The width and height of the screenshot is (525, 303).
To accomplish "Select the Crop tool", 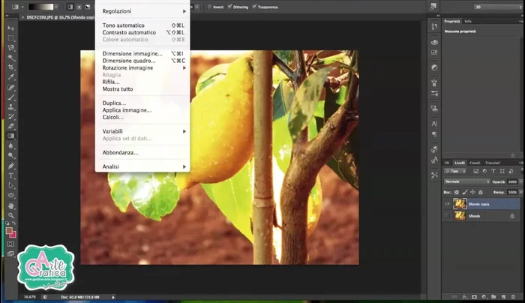I will [x=11, y=67].
